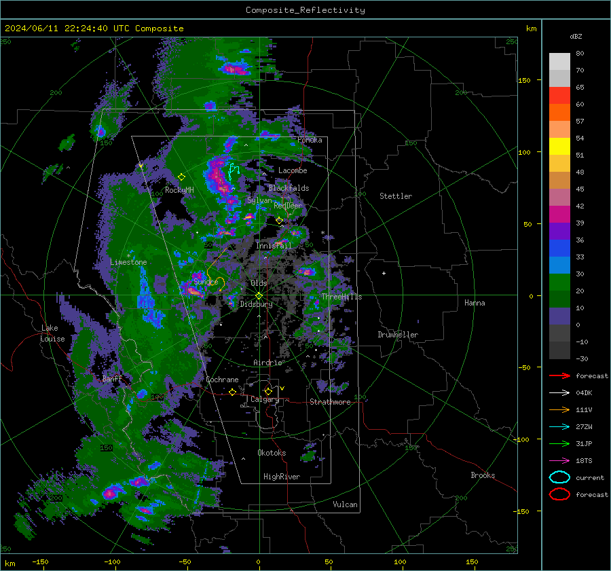This screenshot has height=571, width=611.
Task: Click the white 04DK arrow legend icon
Action: click(x=559, y=393)
